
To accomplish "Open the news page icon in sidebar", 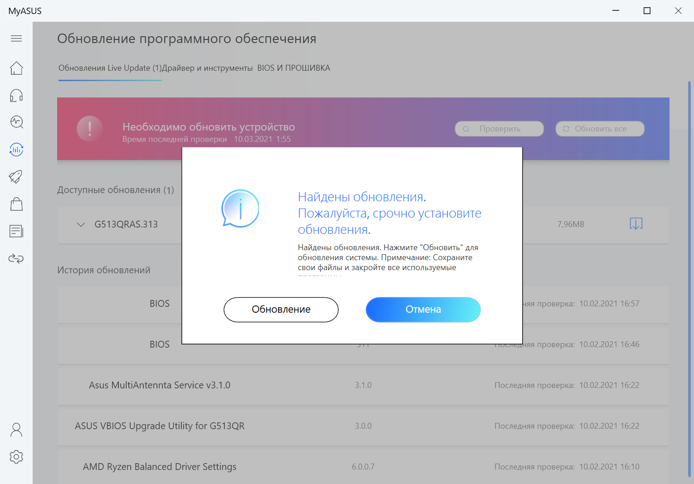I will [16, 231].
